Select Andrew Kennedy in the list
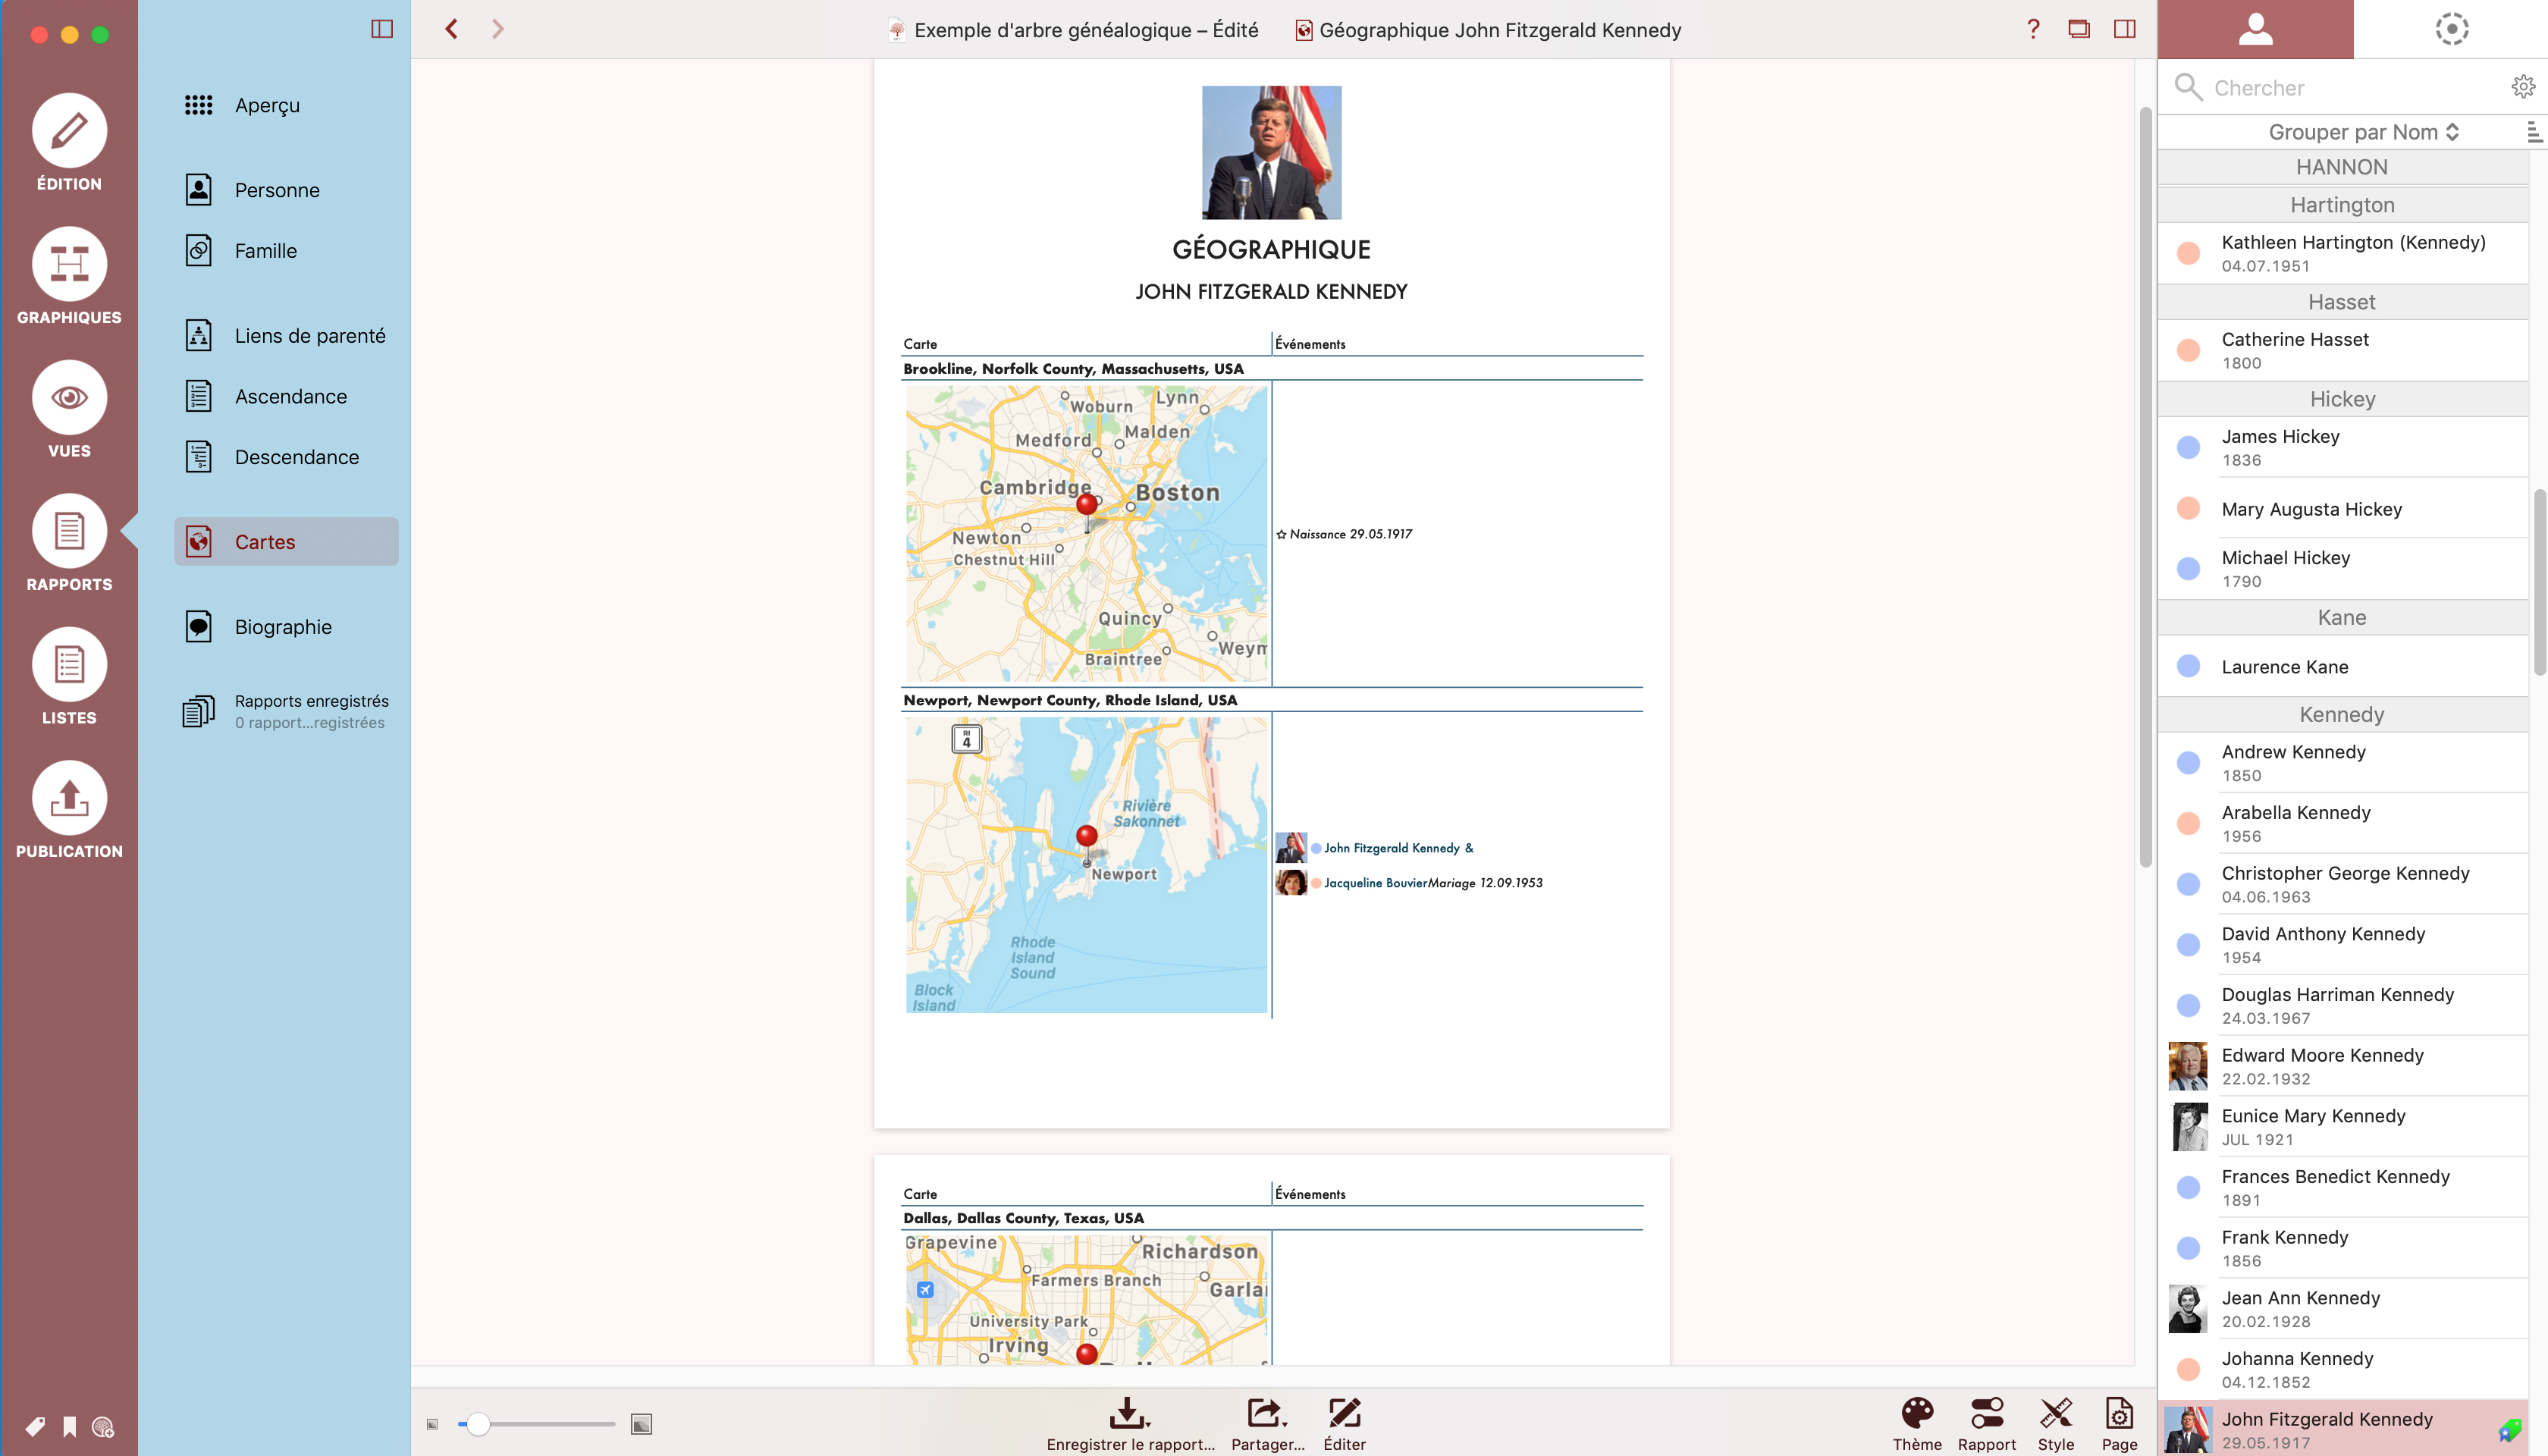 pos(2342,763)
